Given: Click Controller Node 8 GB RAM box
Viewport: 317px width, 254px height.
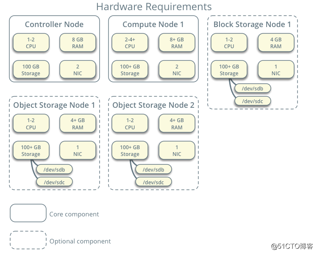Looking at the screenshot, I should 78,43.
